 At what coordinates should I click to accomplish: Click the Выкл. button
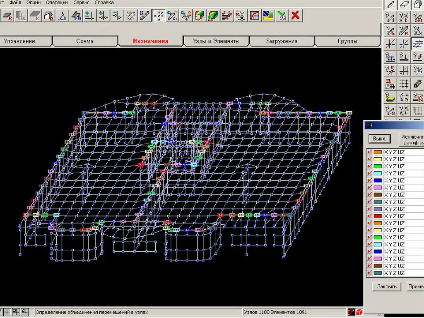(380, 139)
